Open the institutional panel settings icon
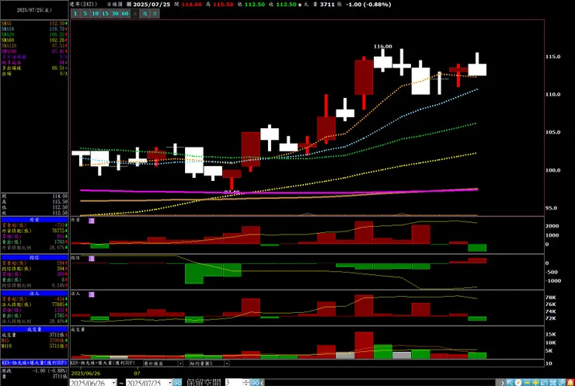Viewport: 575px width, 386px height. pos(92,294)
